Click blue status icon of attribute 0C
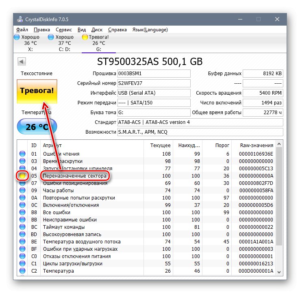300x293 pixels. pos(22,205)
